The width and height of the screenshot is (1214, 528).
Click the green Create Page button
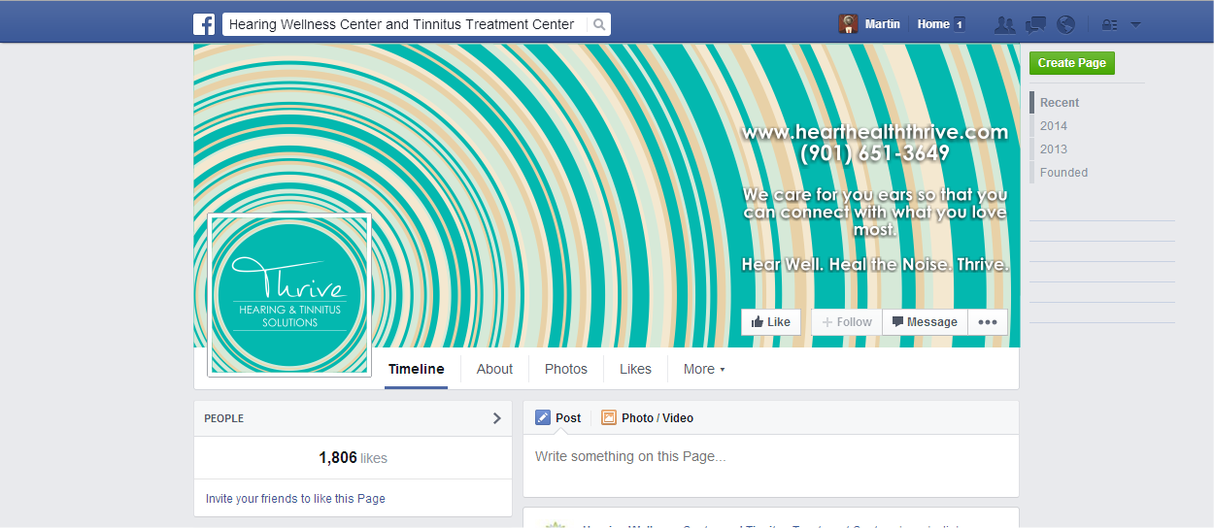click(1072, 63)
